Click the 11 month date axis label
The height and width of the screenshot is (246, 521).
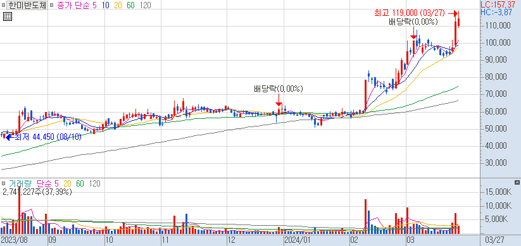(166, 240)
